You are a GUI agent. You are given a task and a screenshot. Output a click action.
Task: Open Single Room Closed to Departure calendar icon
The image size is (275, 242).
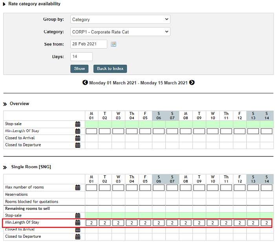[78, 237]
